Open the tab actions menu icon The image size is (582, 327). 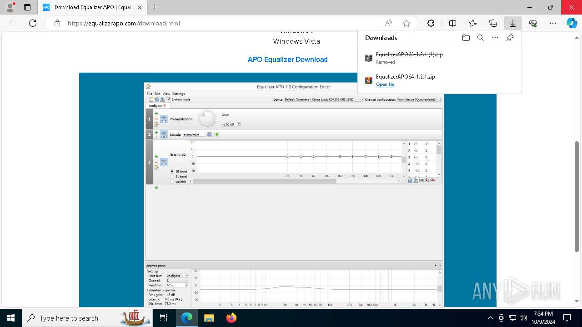pos(27,7)
